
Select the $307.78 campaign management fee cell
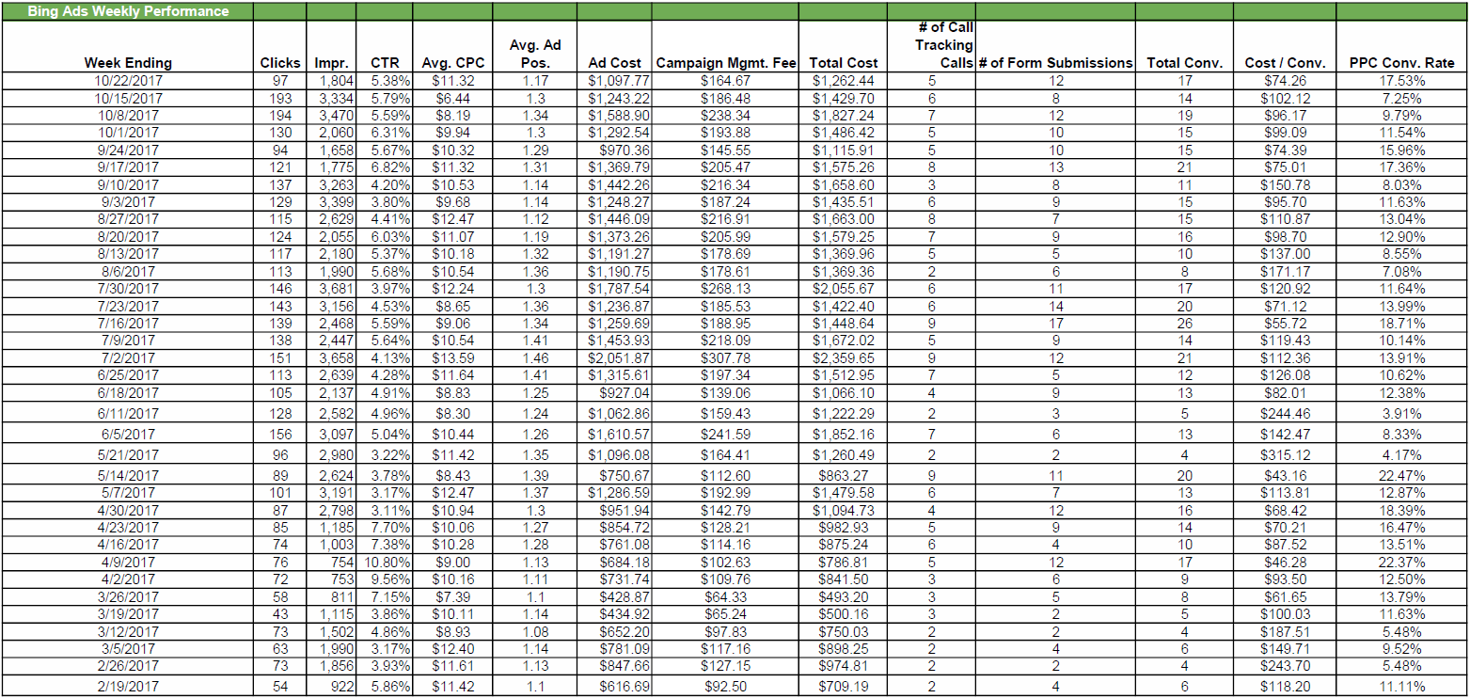(725, 357)
